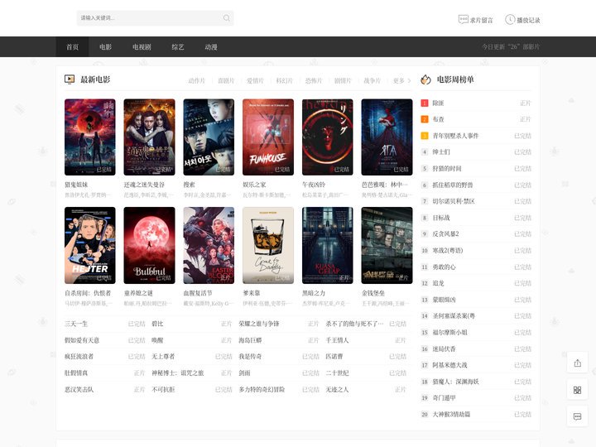The width and height of the screenshot is (596, 447).
Task: Filter movies by 动作片
Action: [197, 80]
